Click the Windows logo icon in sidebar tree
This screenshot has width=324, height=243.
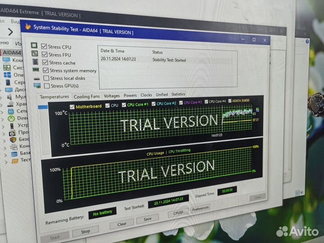click(x=8, y=75)
